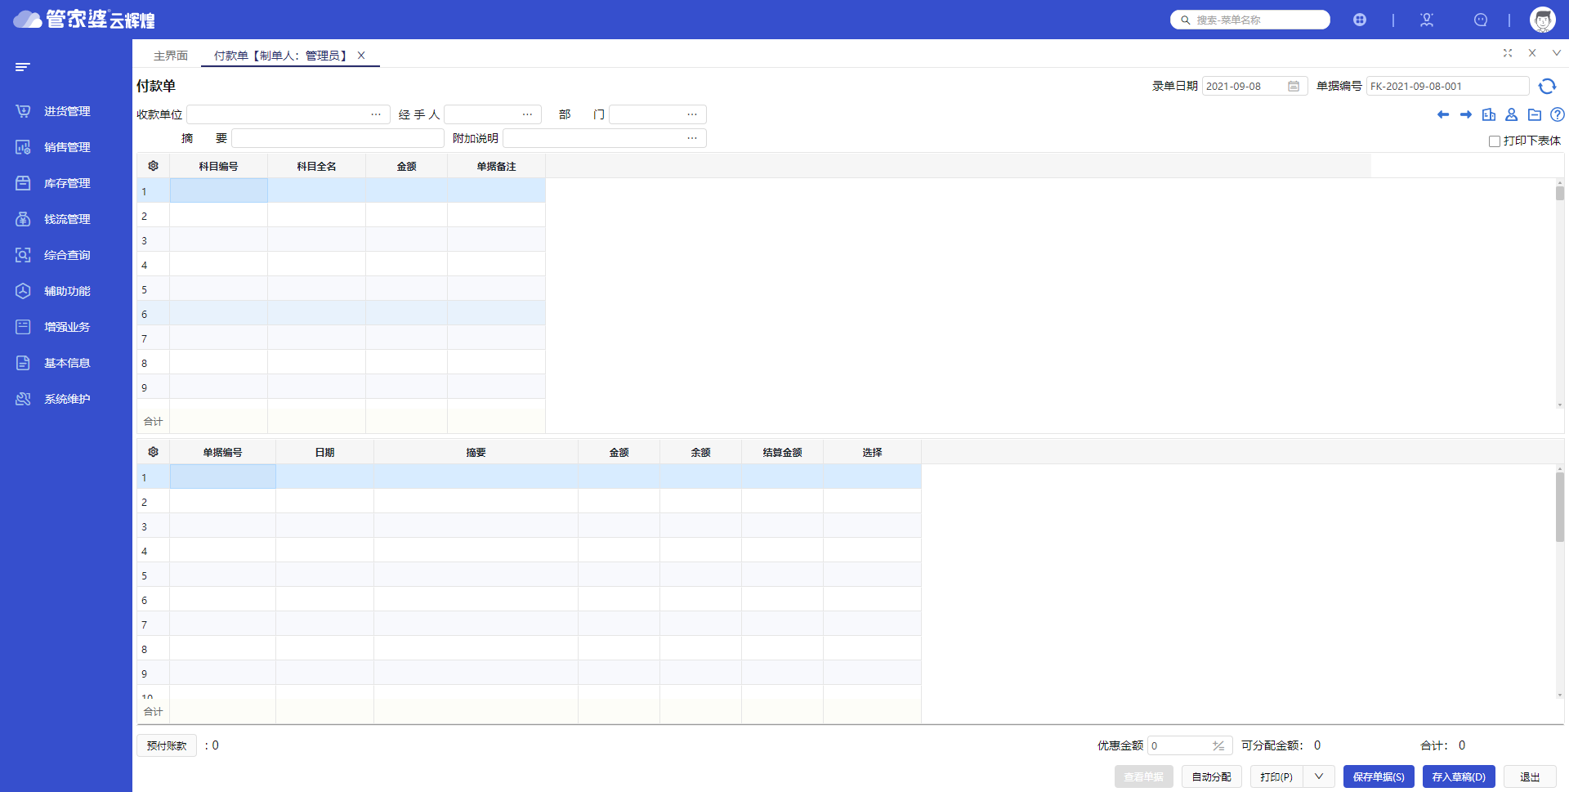
Task: Click the 预付账款 button
Action: 167,745
